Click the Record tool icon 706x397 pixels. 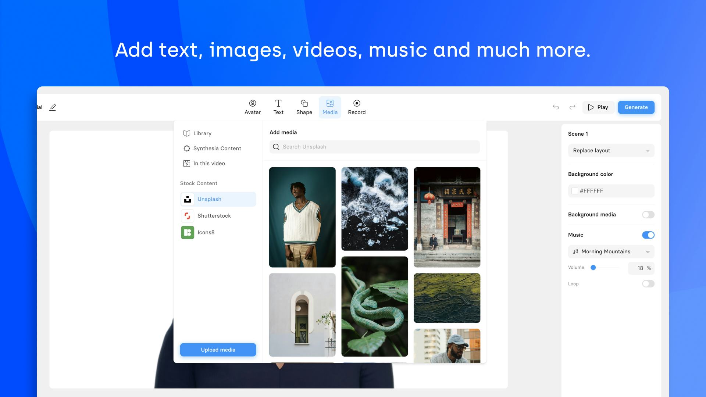tap(356, 103)
